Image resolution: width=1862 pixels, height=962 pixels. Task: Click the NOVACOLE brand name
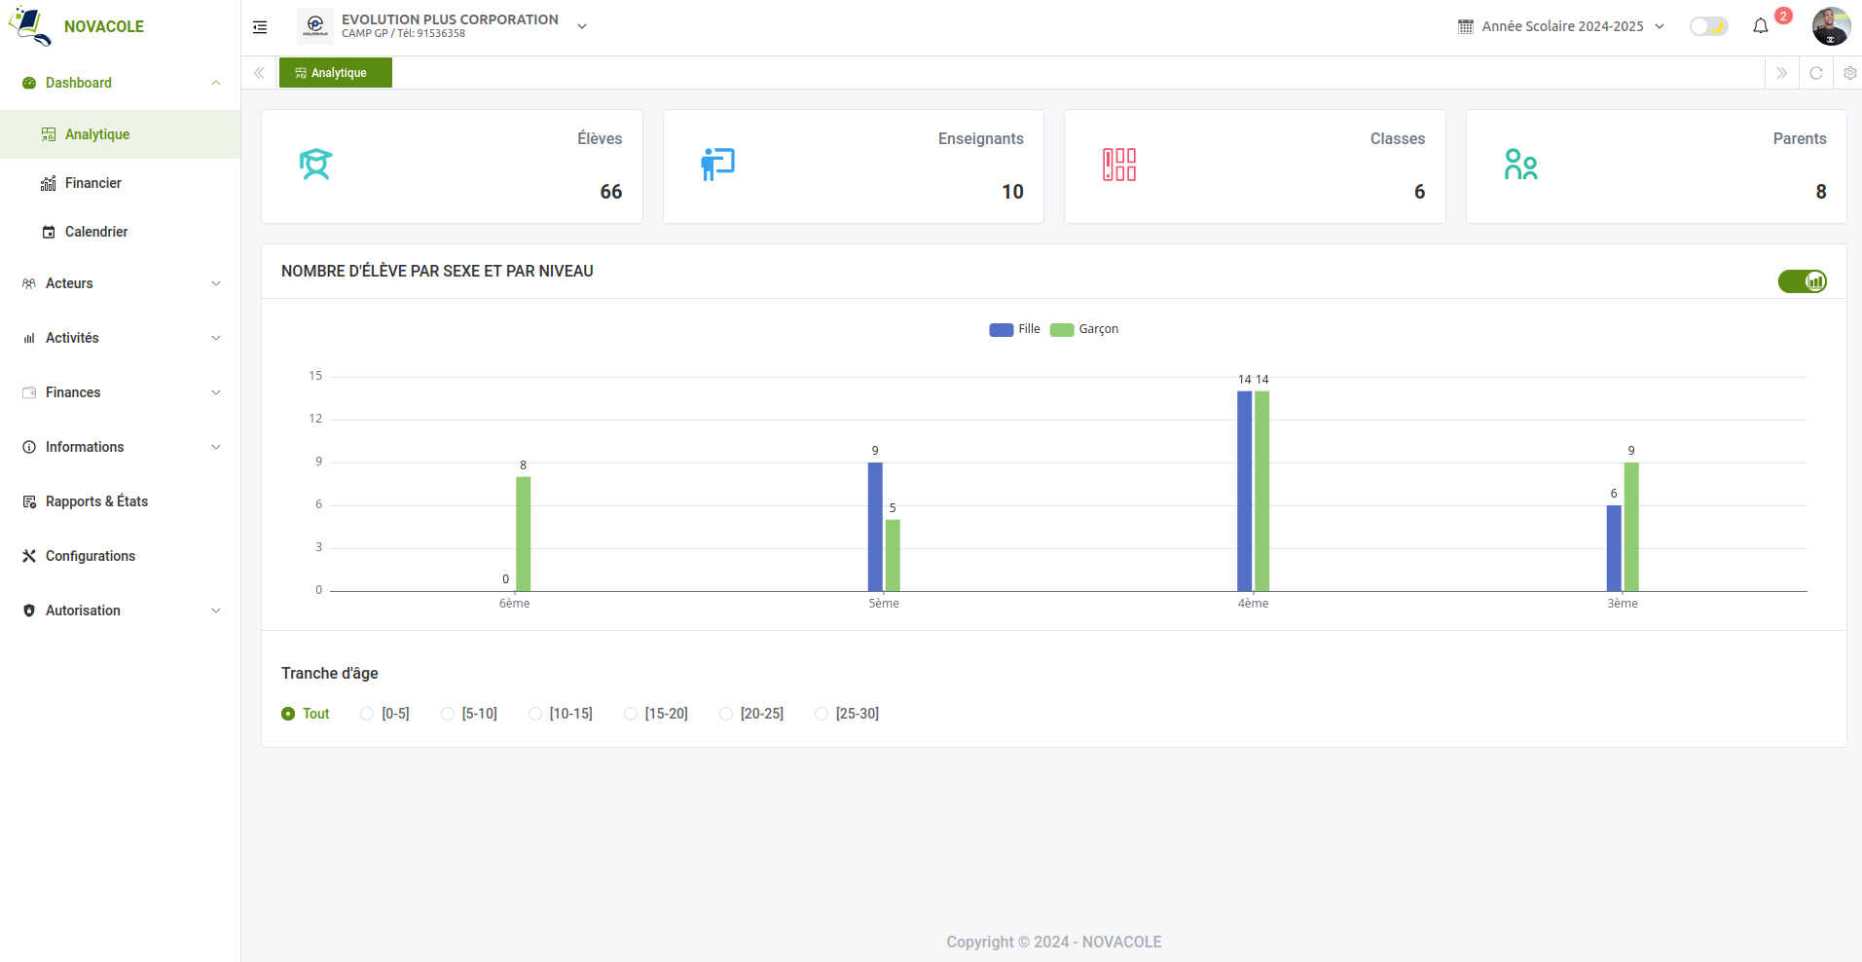pyautogui.click(x=104, y=26)
